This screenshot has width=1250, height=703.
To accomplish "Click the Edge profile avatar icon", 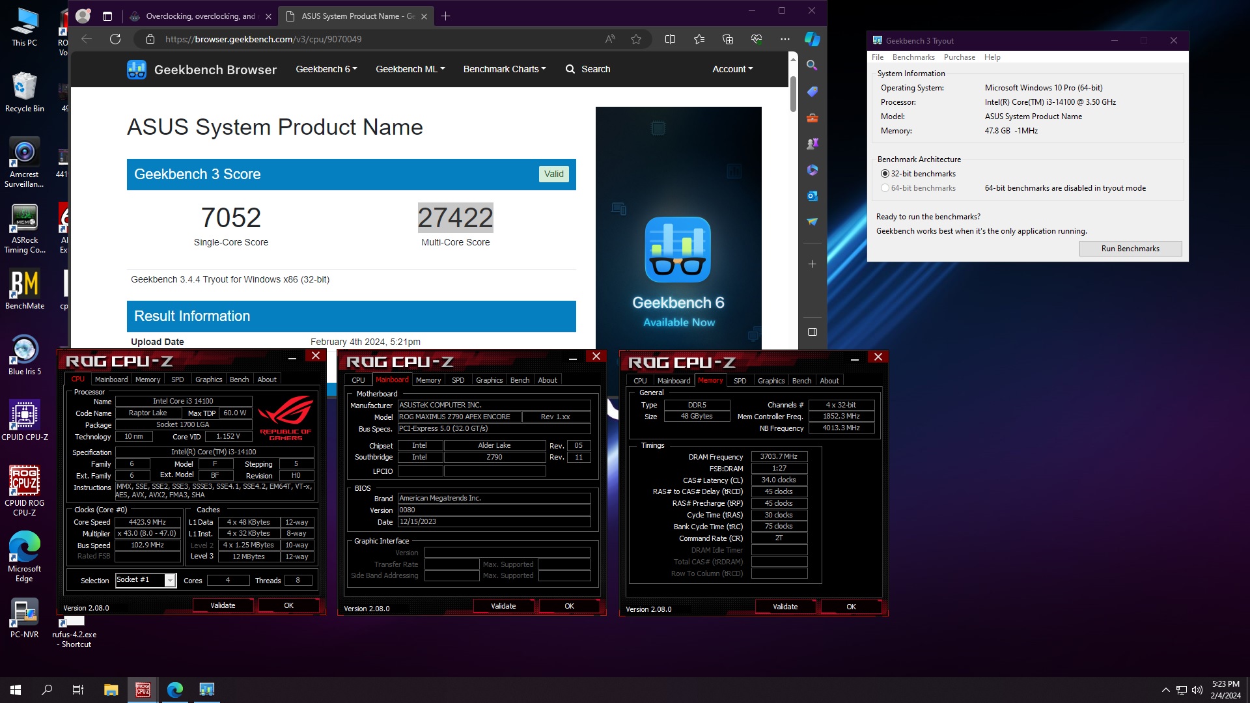I will [x=83, y=16].
